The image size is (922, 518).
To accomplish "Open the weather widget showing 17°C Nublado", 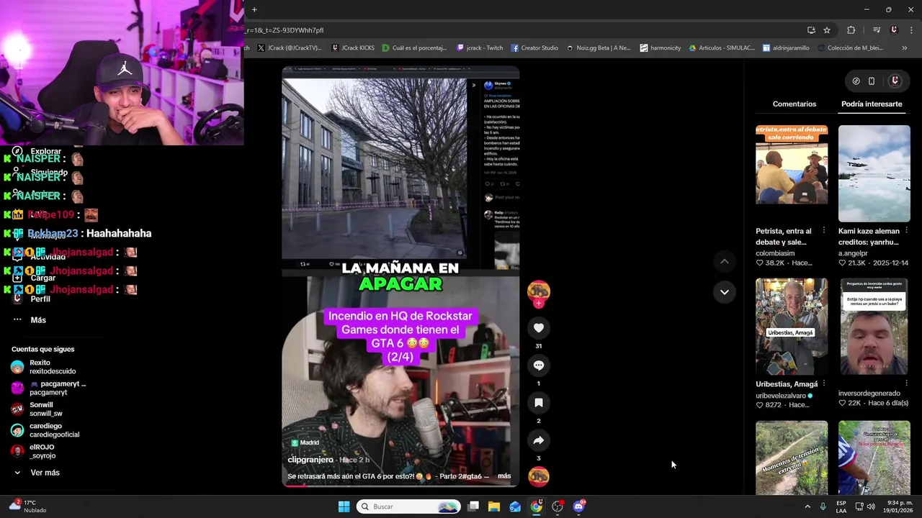I will tap(29, 506).
